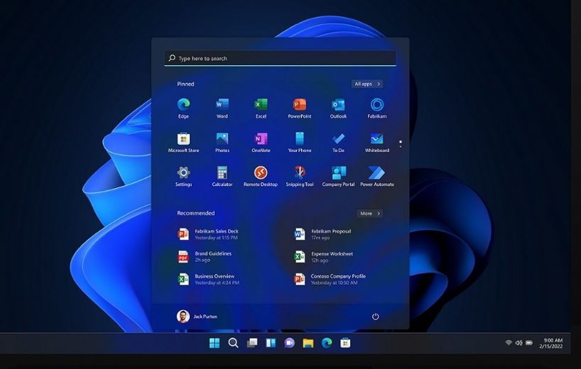Click the Windows Start button on taskbar
Viewport: 581px width, 369px height.
(x=215, y=343)
